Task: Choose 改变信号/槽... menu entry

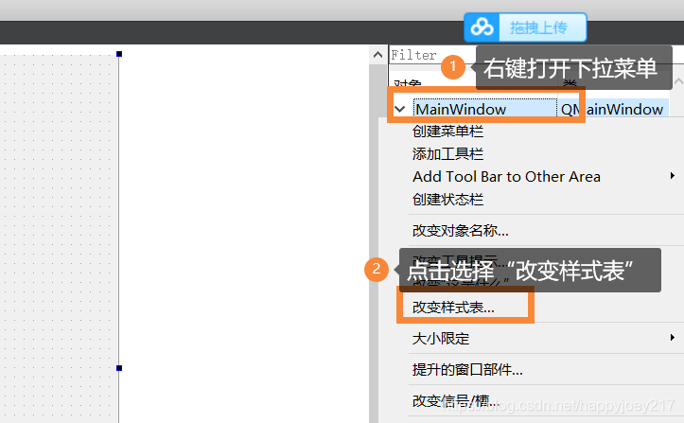Action: (x=456, y=400)
